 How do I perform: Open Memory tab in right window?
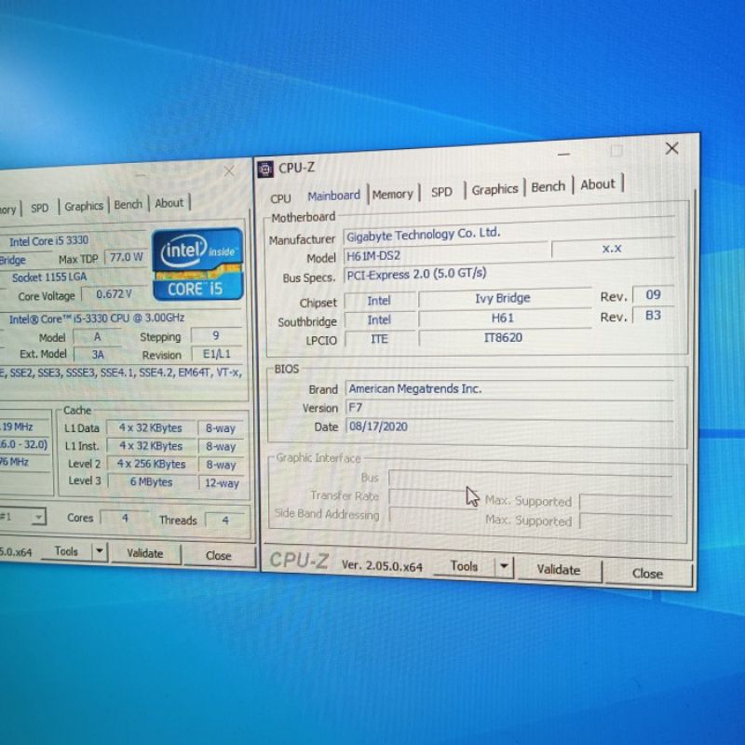(392, 195)
